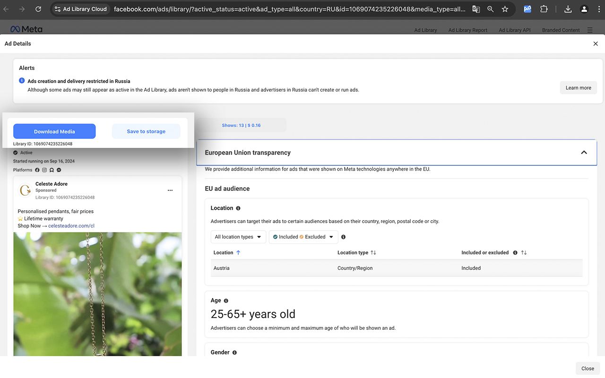Collapse the European Union transparency section
The image size is (605, 378).
point(584,153)
